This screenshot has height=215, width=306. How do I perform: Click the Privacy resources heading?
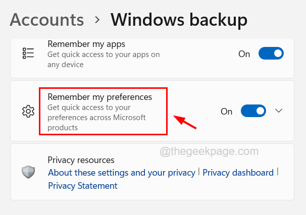[x=81, y=160]
